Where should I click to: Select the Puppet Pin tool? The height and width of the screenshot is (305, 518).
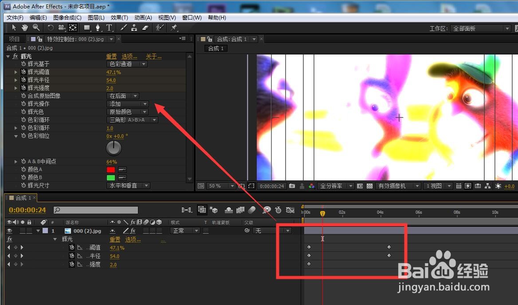click(174, 28)
